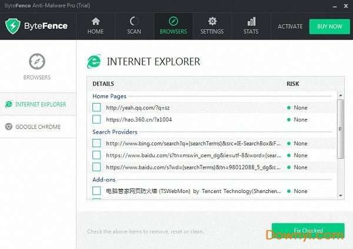Image resolution: width=353 pixels, height=249 pixels.
Task: Click the Search Providers section heading
Action: coord(115,132)
